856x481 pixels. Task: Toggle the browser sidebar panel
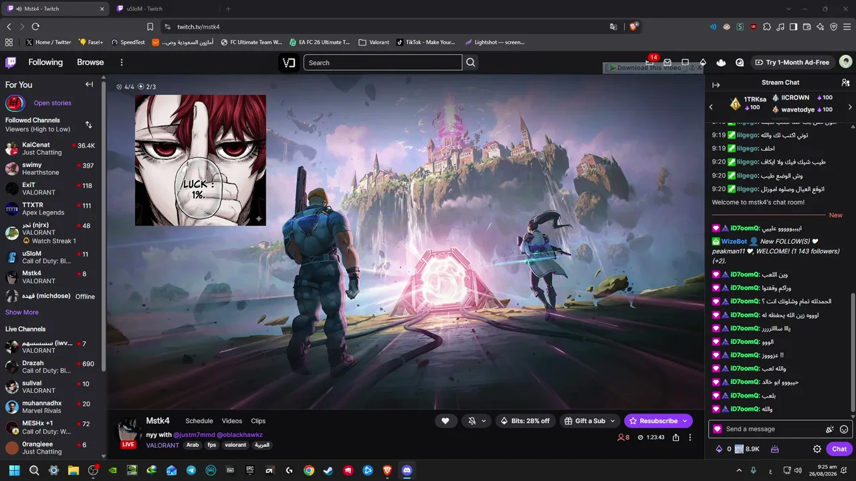[x=793, y=27]
